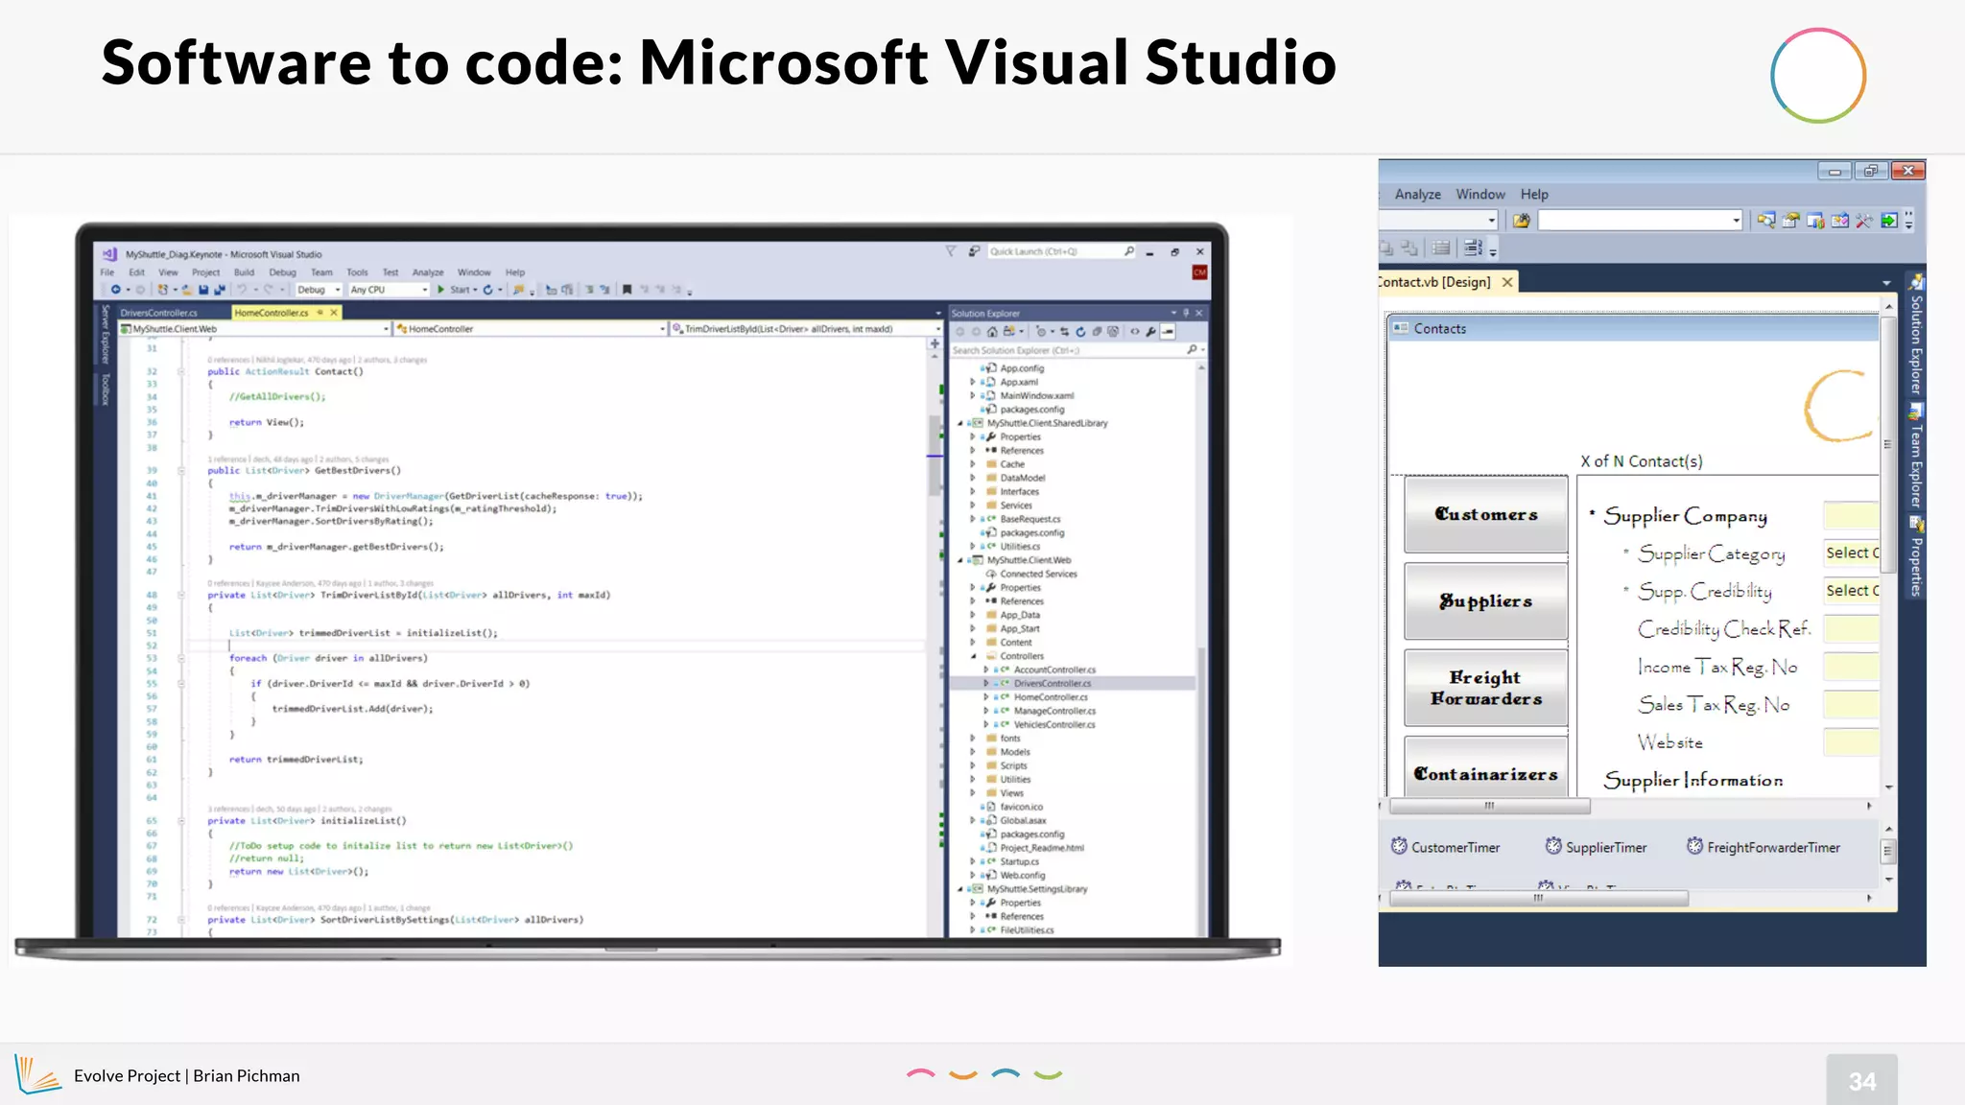
Task: Open the Team menu
Action: tap(321, 272)
